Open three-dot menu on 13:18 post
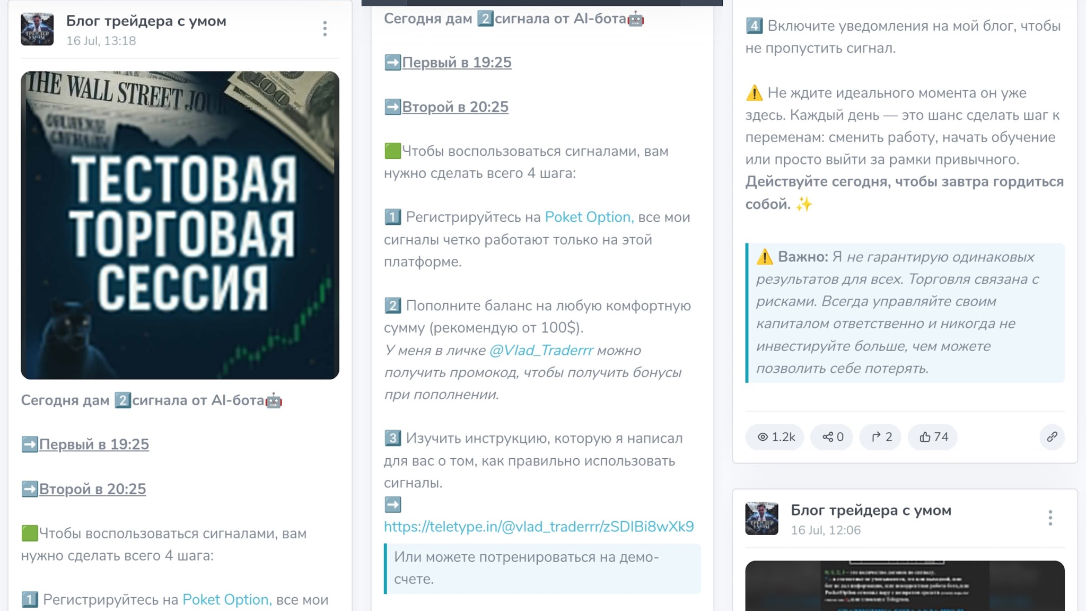This screenshot has width=1086, height=611. 325,29
